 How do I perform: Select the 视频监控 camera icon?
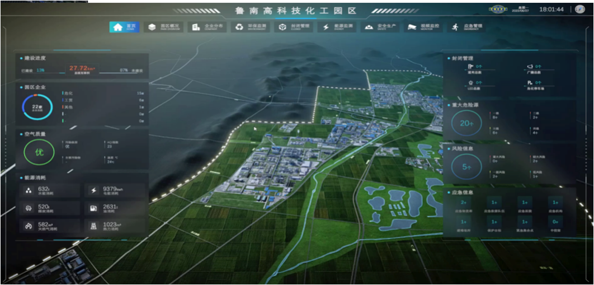tap(412, 27)
